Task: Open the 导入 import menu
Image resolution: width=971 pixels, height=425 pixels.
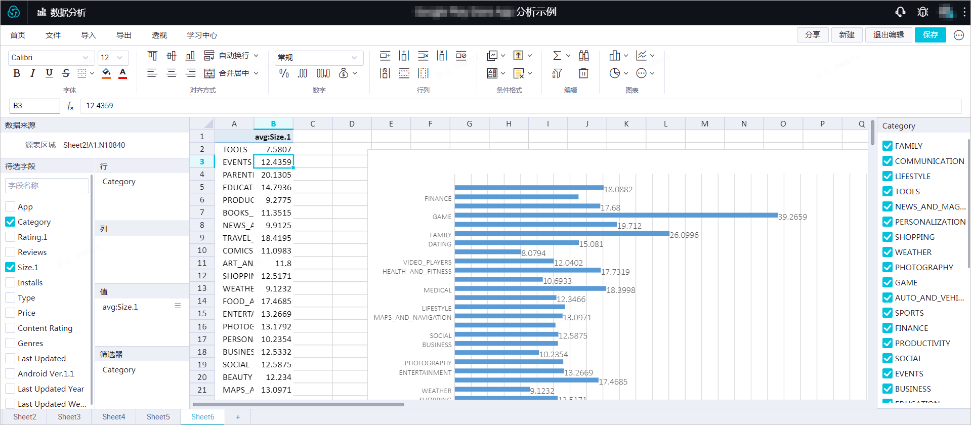Action: [x=89, y=35]
